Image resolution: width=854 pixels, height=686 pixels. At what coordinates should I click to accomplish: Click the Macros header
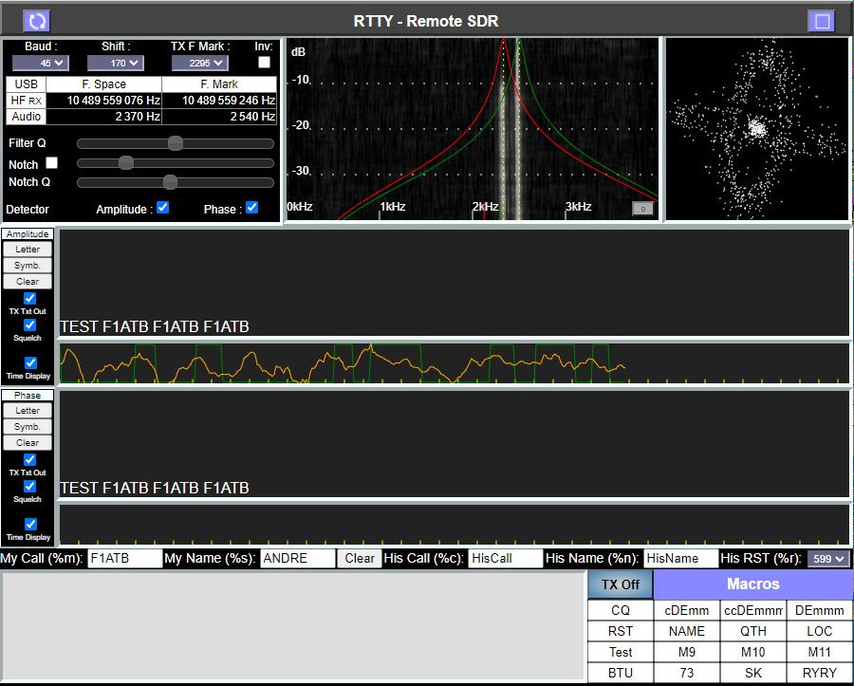[x=753, y=584]
